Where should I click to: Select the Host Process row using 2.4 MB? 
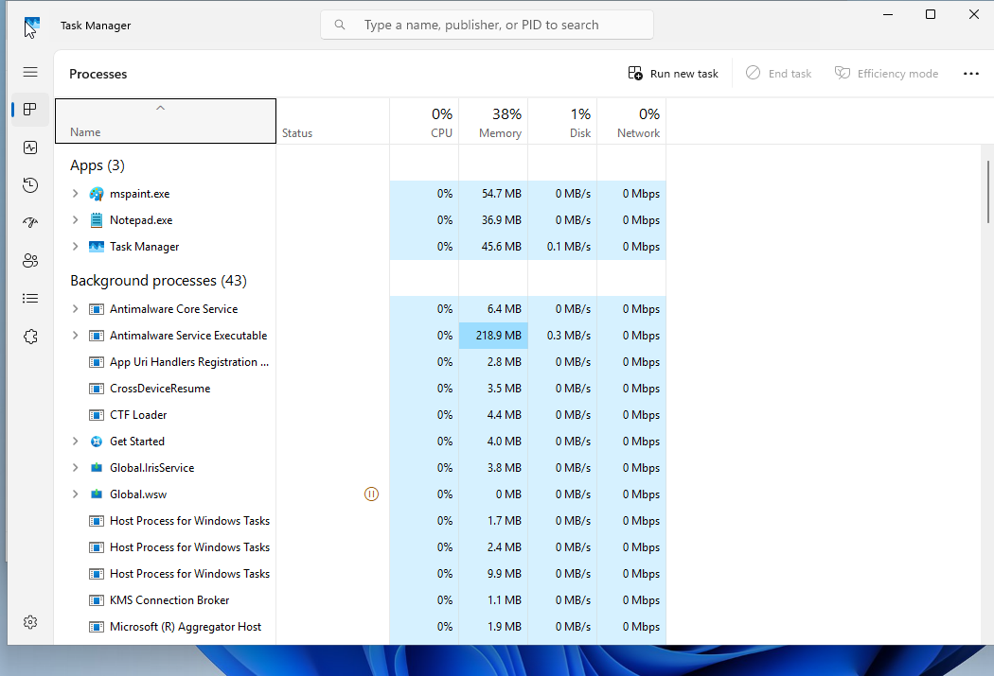point(360,546)
